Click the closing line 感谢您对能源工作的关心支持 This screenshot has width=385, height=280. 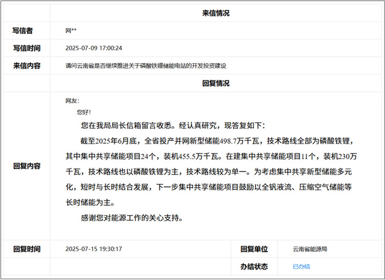pyautogui.click(x=132, y=218)
